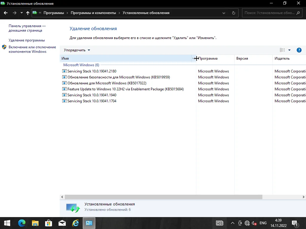The width and height of the screenshot is (306, 229).
Task: Click Microsoft Windows program cell for KB5017022
Action: (x=213, y=83)
